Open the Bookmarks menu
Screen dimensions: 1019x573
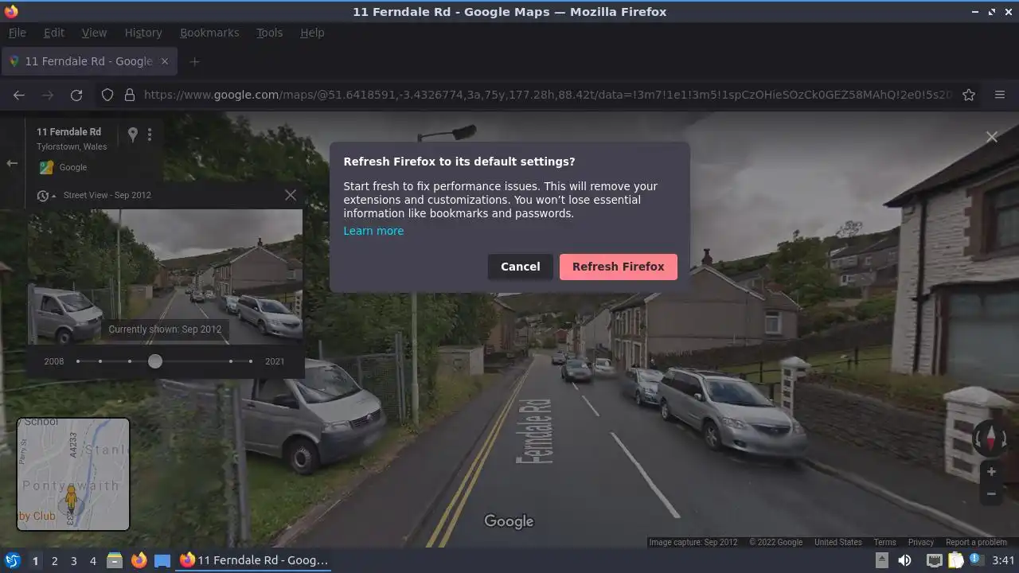(209, 33)
